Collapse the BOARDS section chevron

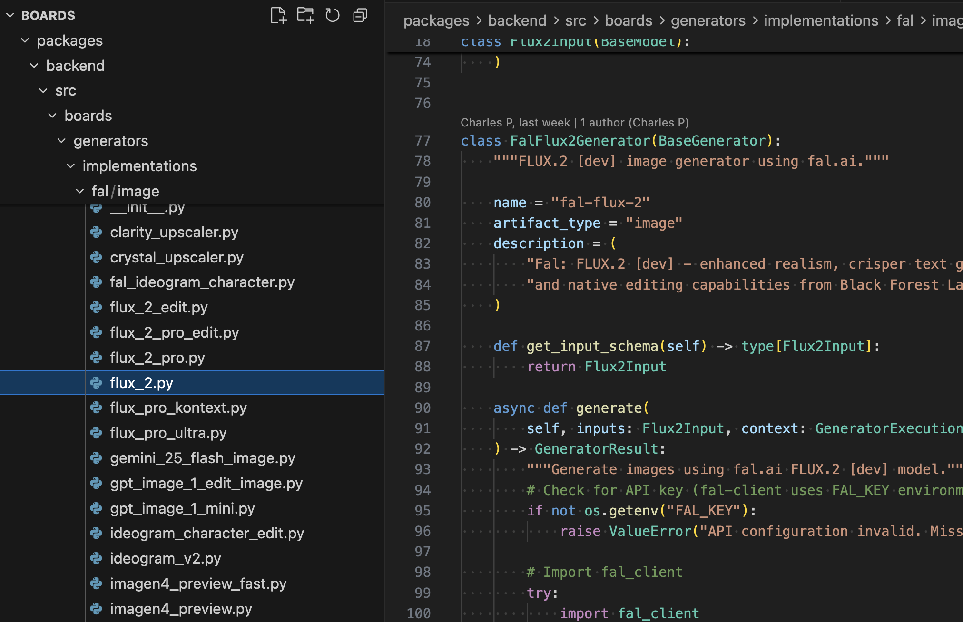click(10, 15)
